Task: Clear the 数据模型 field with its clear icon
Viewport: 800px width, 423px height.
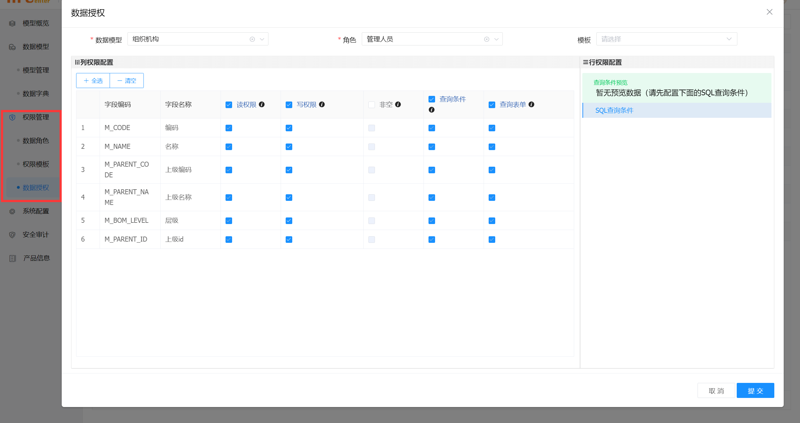Action: point(252,39)
